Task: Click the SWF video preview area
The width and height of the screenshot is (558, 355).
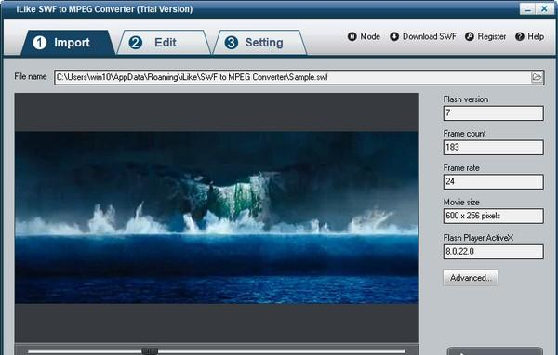Action: [x=217, y=217]
